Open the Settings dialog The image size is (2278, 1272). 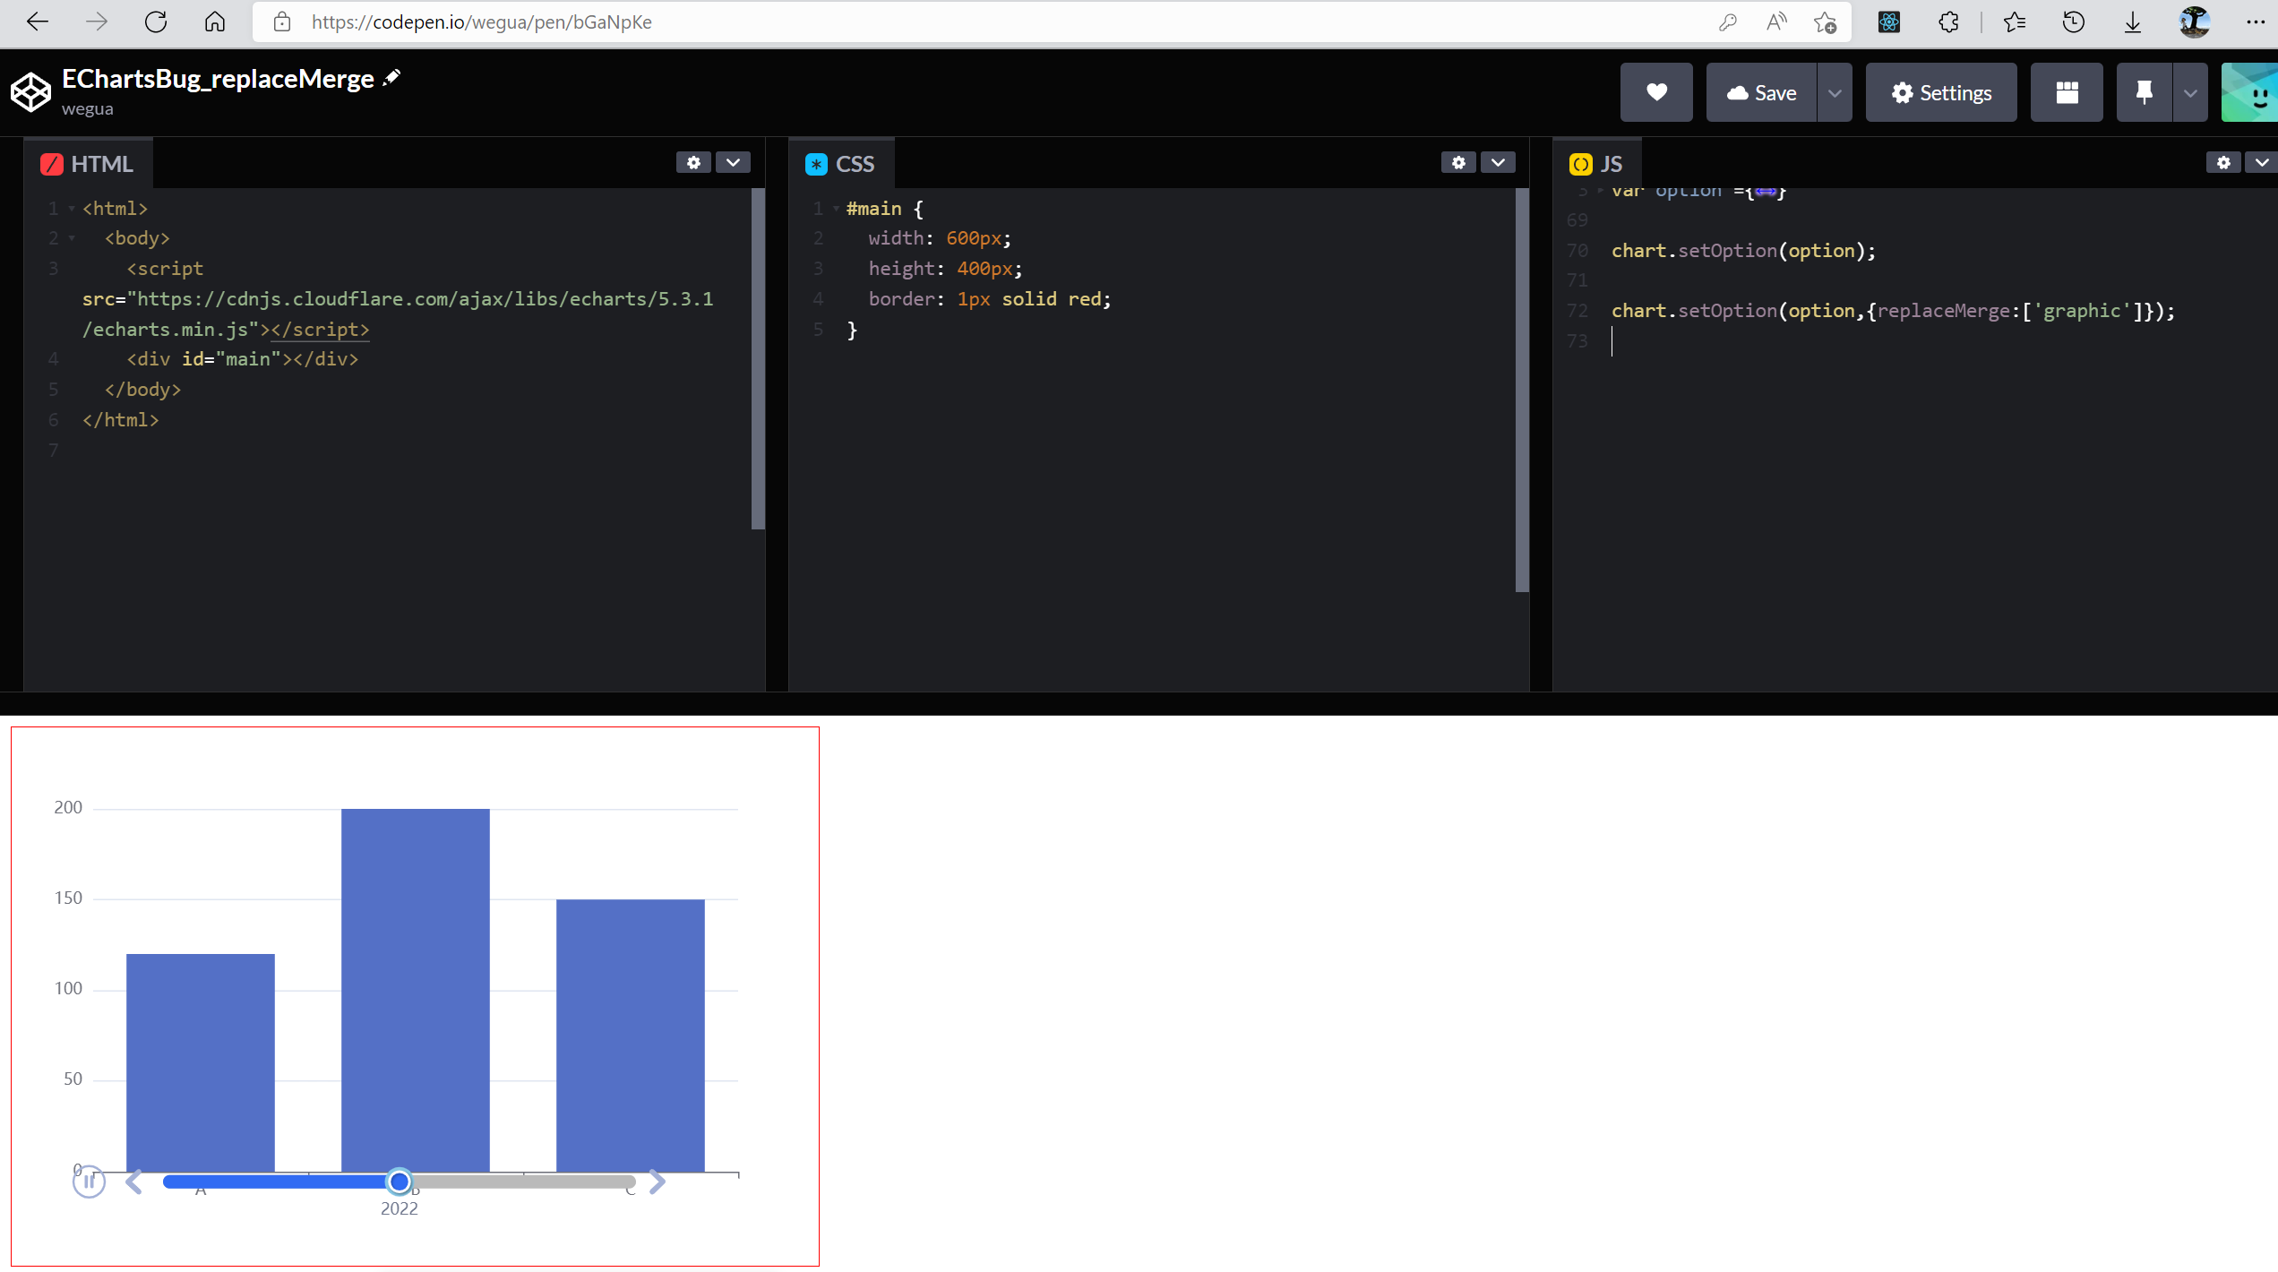coord(1940,92)
